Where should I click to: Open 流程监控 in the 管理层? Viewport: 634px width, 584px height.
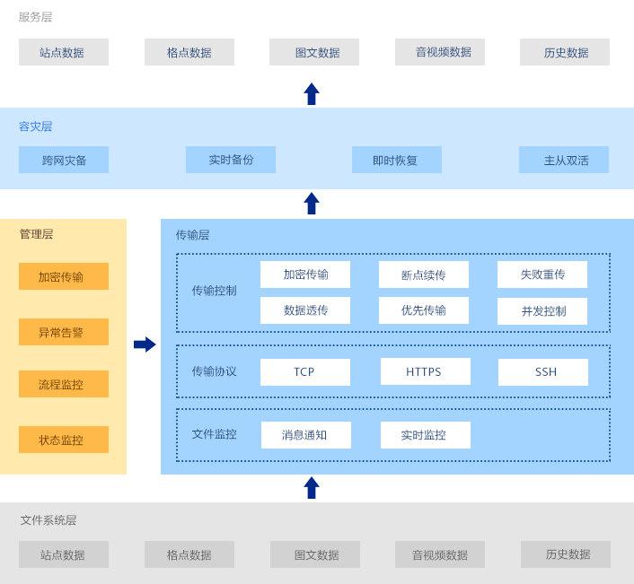[x=64, y=384]
